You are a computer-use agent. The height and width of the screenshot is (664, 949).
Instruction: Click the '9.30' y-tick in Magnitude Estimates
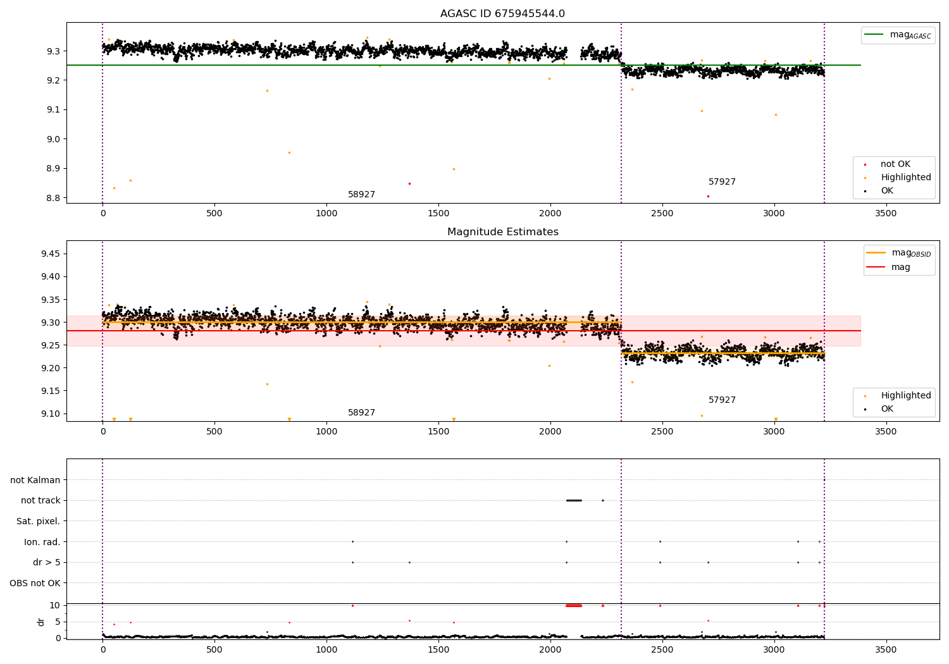point(51,323)
